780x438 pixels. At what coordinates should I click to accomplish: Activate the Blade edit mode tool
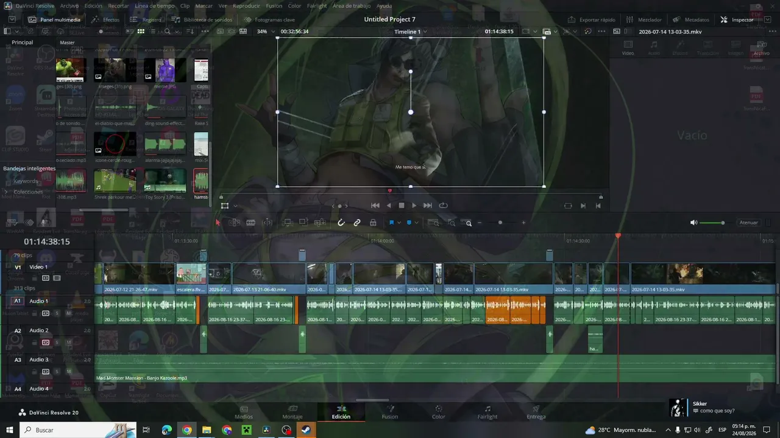[250, 223]
